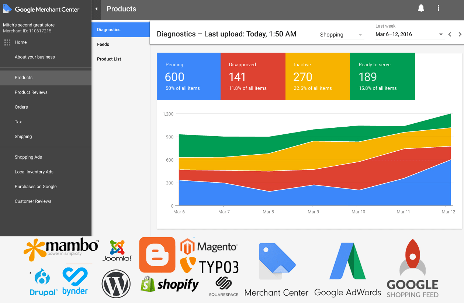Click the Magento logo

click(209, 247)
